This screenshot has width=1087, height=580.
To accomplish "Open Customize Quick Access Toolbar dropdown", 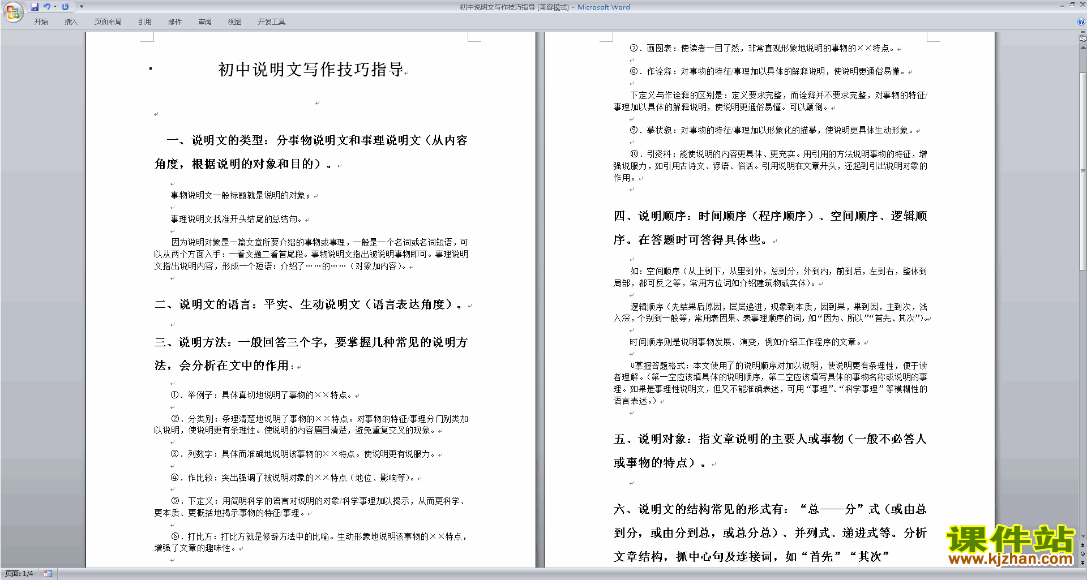I will click(x=82, y=7).
